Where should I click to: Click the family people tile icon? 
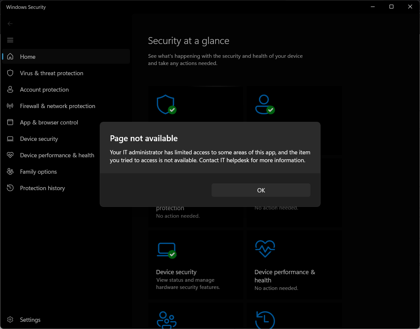[167, 320]
